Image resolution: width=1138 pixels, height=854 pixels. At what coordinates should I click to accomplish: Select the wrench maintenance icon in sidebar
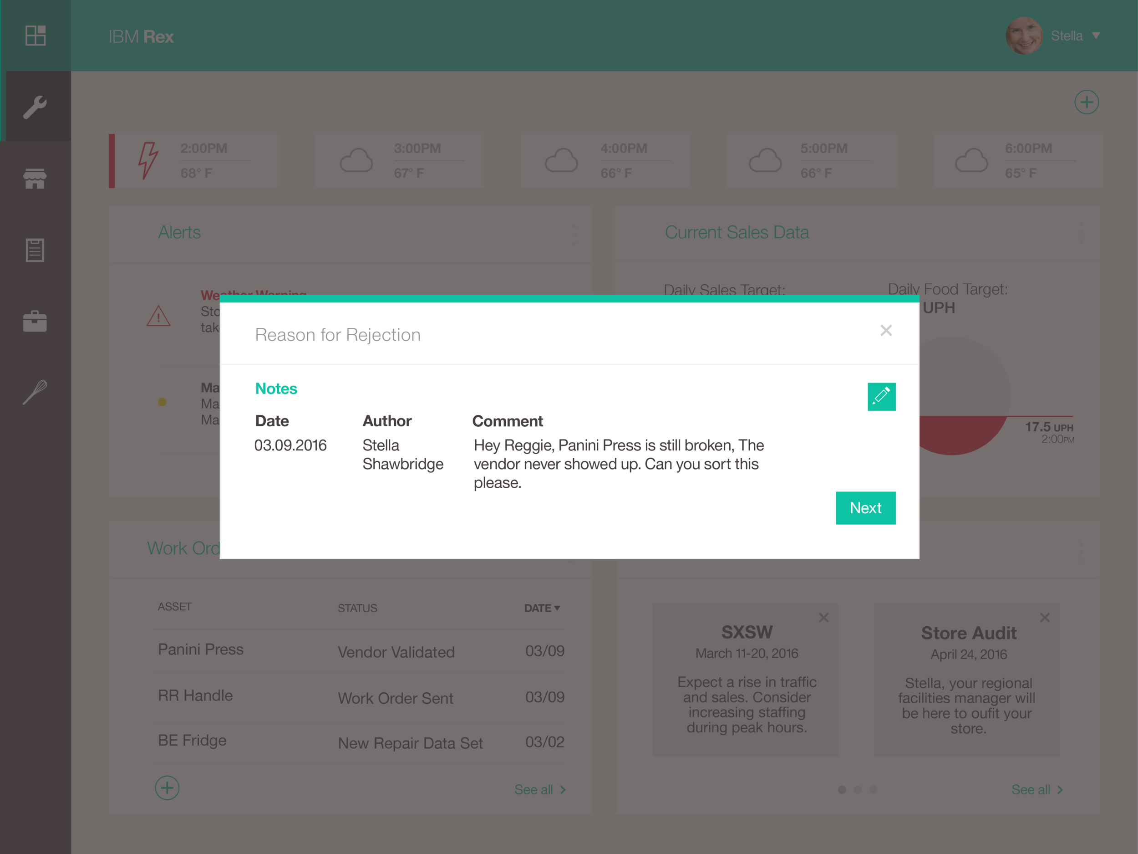point(35,107)
